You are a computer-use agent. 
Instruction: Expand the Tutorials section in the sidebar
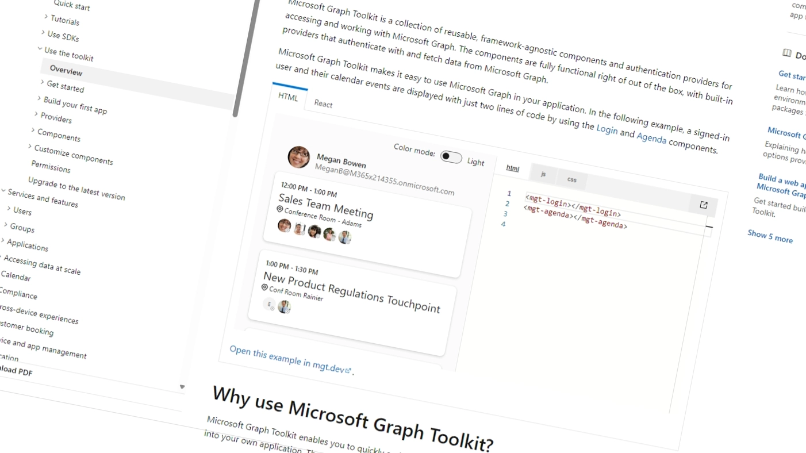pos(45,18)
